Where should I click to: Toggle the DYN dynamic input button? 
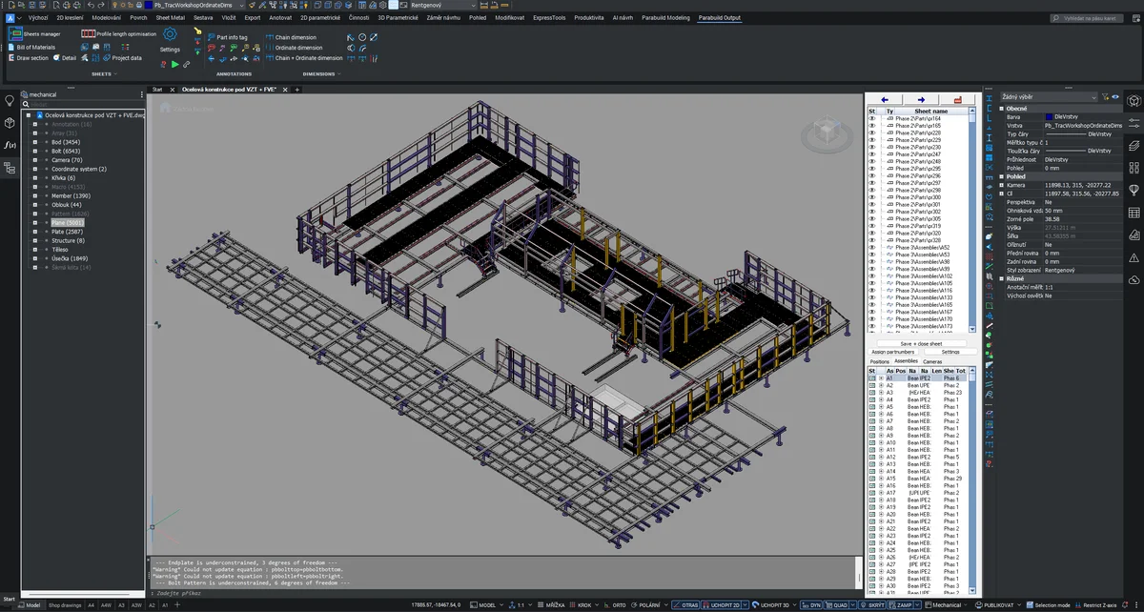click(813, 604)
